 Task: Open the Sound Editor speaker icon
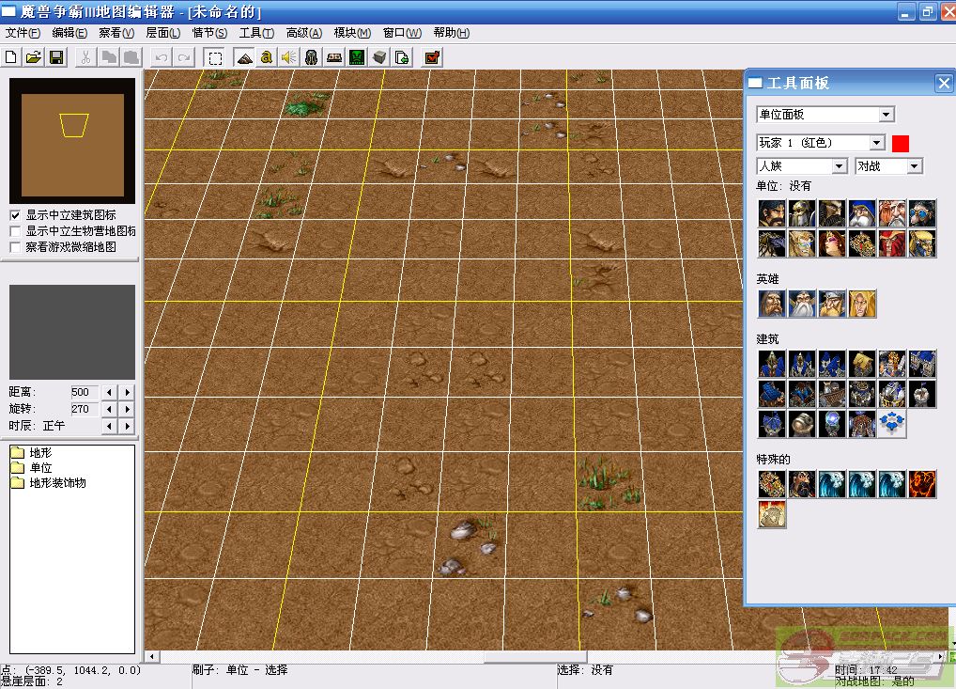point(288,57)
